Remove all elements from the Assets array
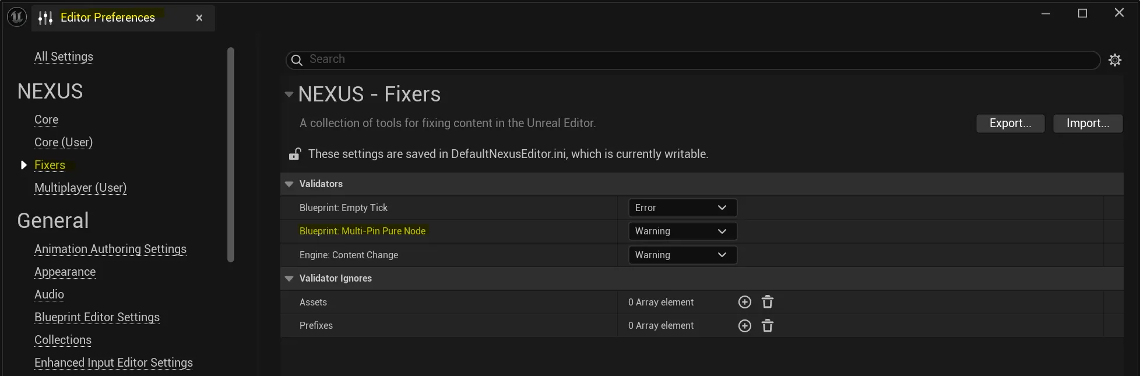Viewport: 1140px width, 376px height. (768, 302)
